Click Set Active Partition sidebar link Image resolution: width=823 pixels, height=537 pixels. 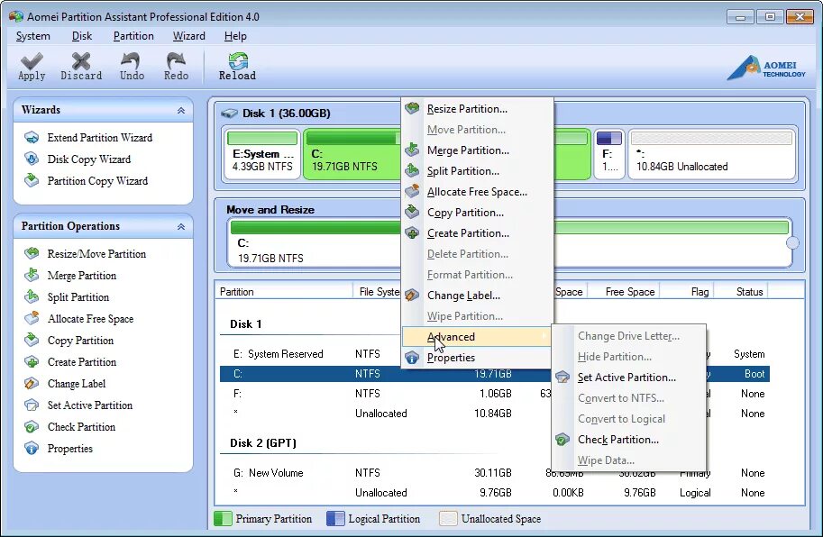coord(90,405)
